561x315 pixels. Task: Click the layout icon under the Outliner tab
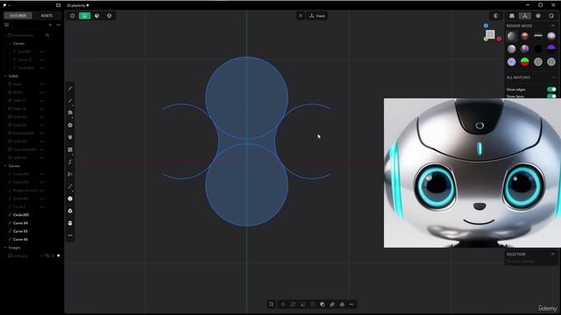[x=6, y=24]
